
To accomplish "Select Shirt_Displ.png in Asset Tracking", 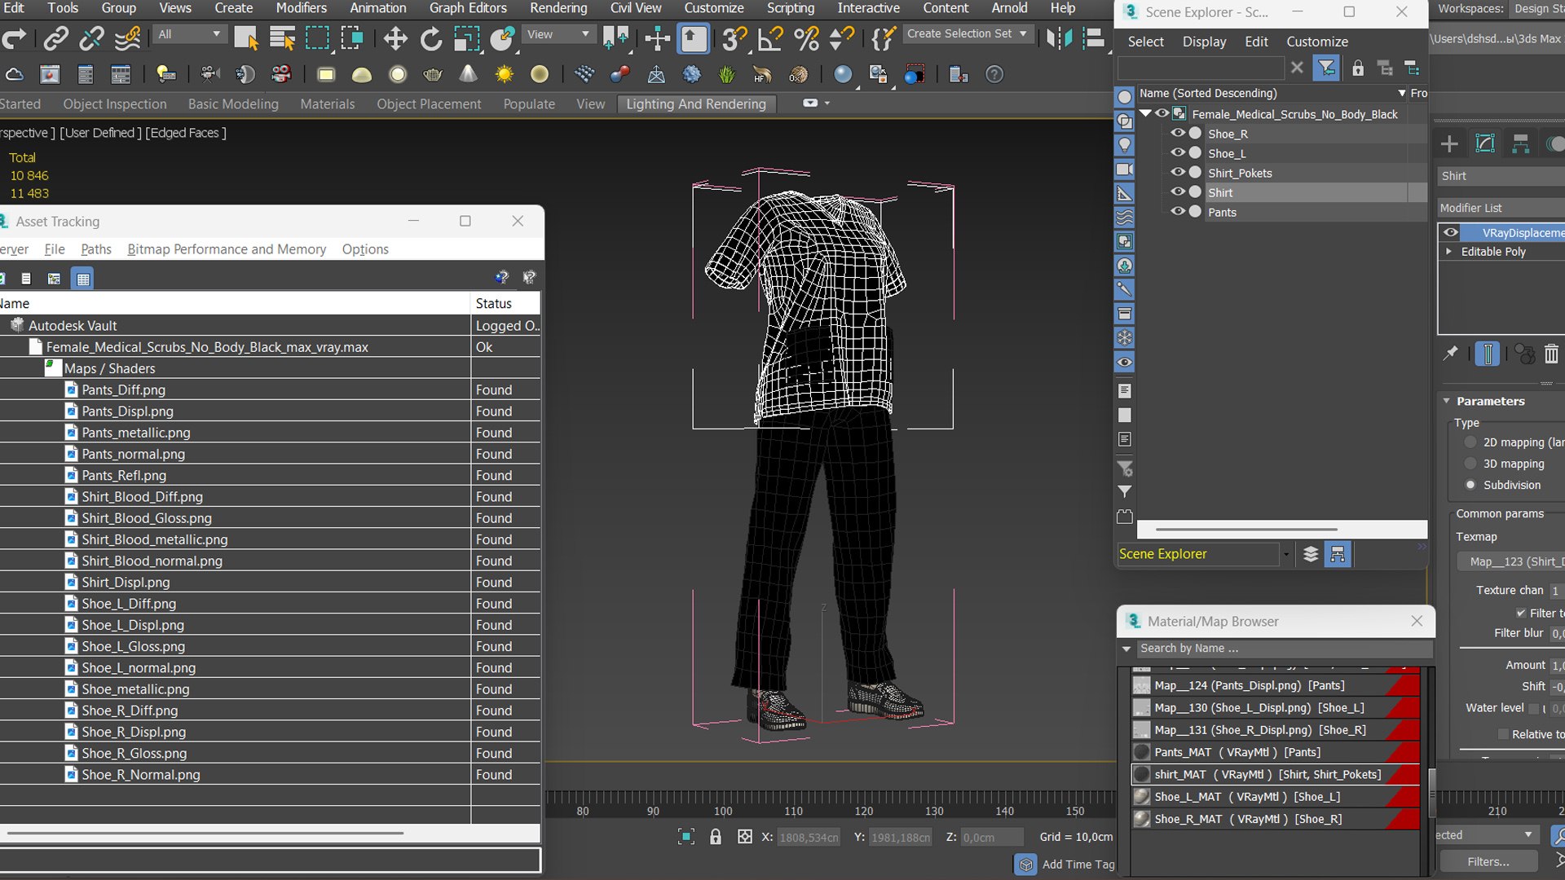I will [x=126, y=582].
